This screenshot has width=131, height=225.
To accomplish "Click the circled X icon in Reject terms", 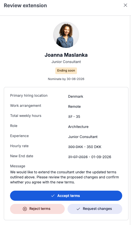I will (25, 209).
